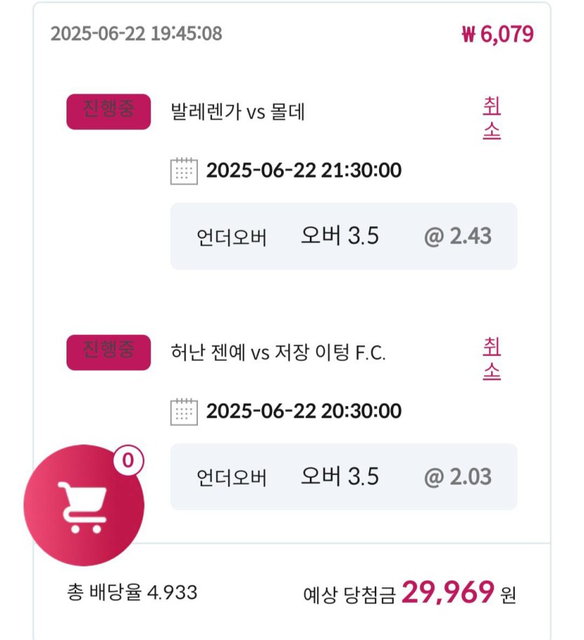The width and height of the screenshot is (584, 640).
Task: Select 진행중 badge on first match
Action: coord(108,112)
